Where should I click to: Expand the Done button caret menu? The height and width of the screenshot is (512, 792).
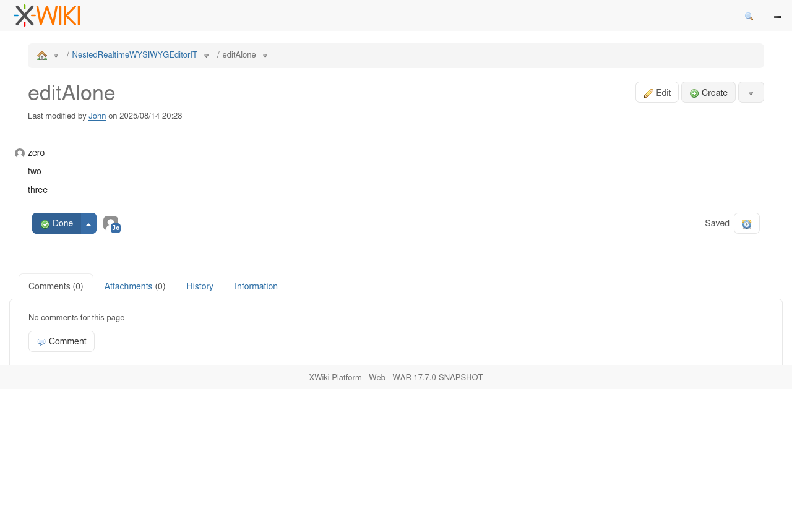88,223
